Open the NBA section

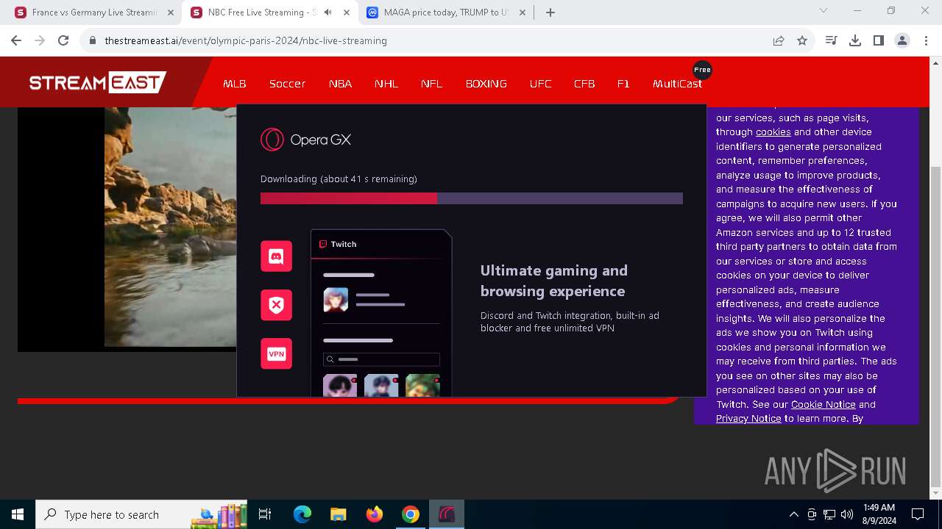340,84
